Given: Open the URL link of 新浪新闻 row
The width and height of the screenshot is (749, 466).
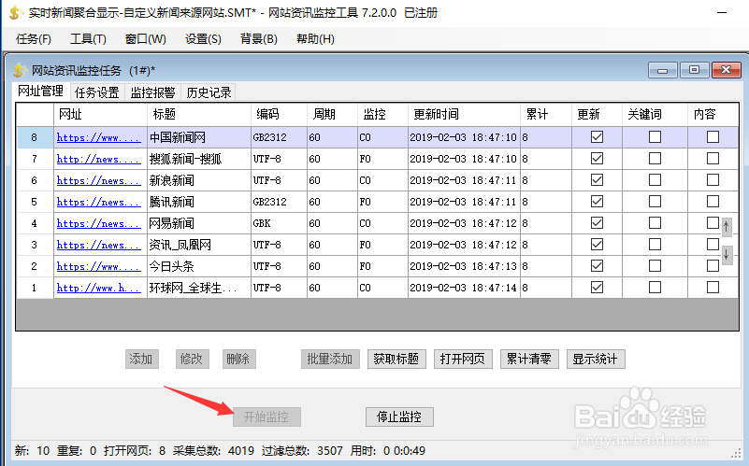Looking at the screenshot, I should tap(99, 180).
